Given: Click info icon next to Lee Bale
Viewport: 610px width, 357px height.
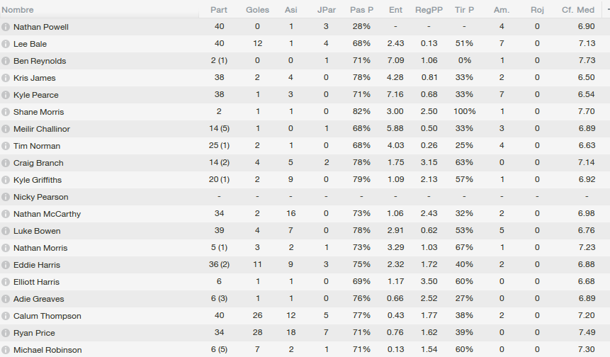Looking at the screenshot, I should 6,44.
